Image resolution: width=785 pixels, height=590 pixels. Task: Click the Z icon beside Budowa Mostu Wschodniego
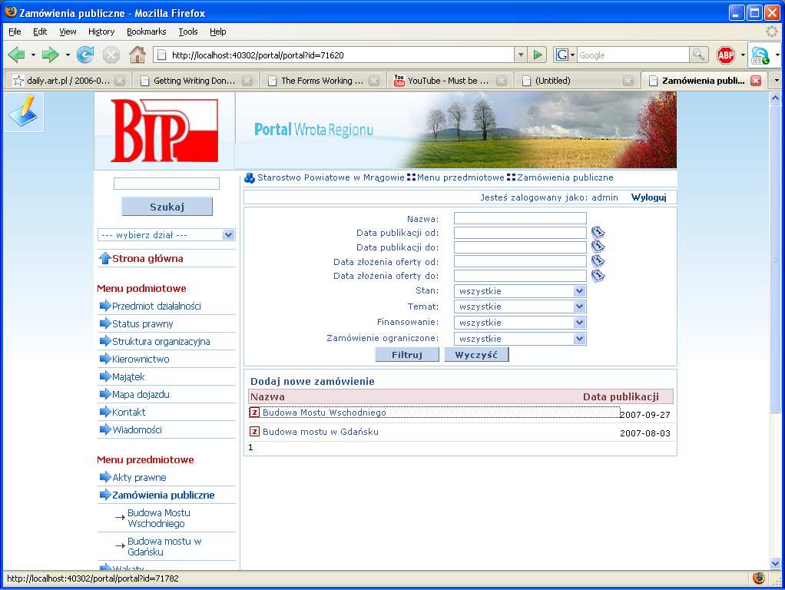(254, 413)
